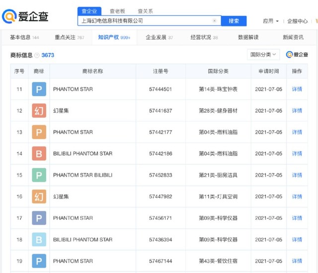The height and width of the screenshot is (273, 318).
Task: Open the 重点关注 tab
Action: (70, 37)
